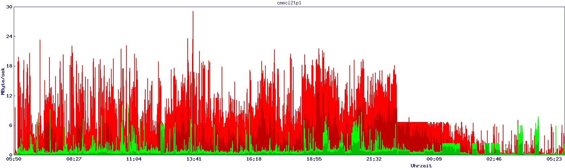Viewport: 565px width, 168px height.
Task: Select the 30 value on the y-axis
Action: point(9,7)
